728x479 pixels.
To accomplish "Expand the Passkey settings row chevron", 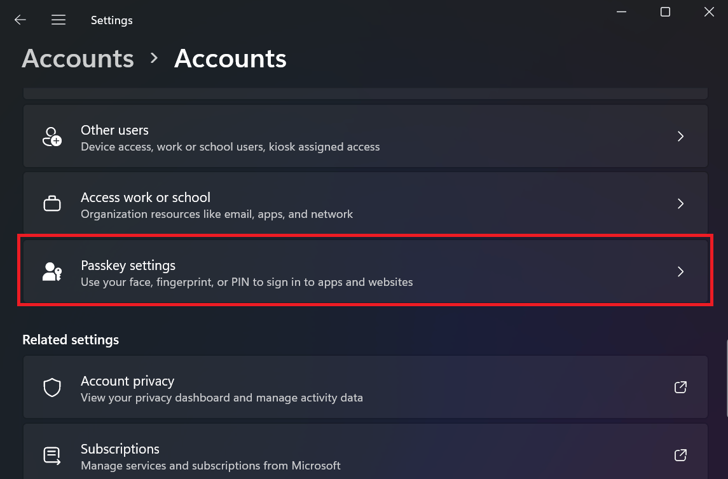I will point(680,271).
